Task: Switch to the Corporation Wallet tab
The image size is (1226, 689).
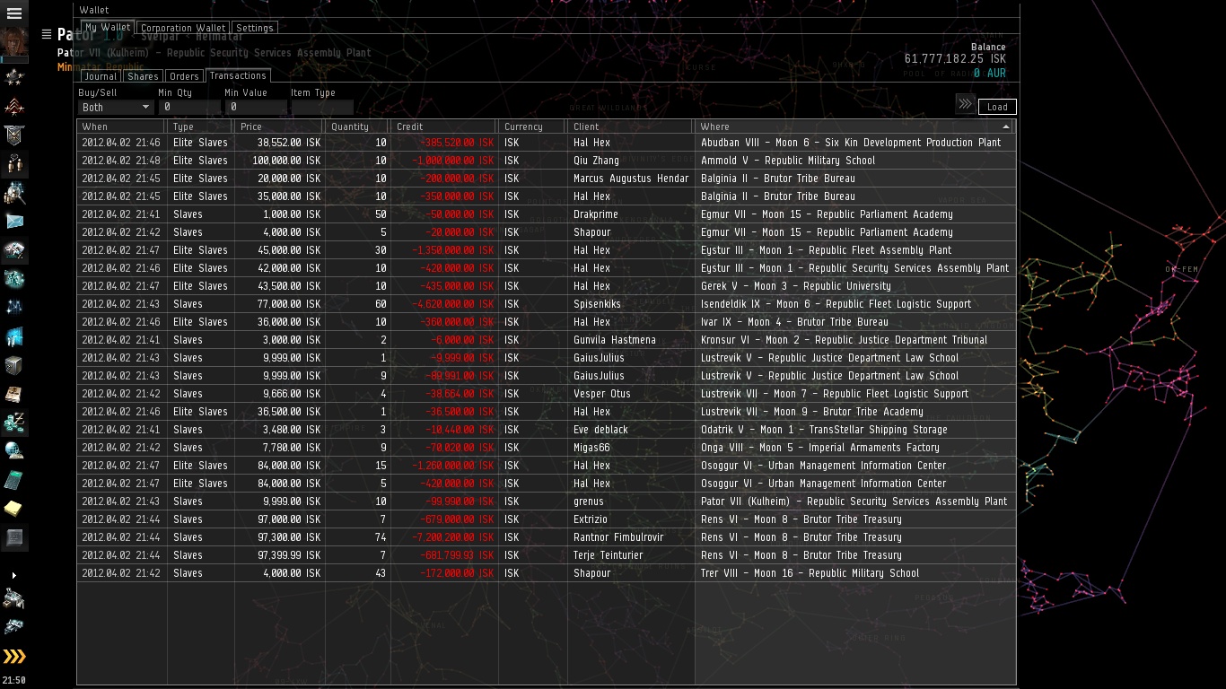Action: pyautogui.click(x=183, y=28)
